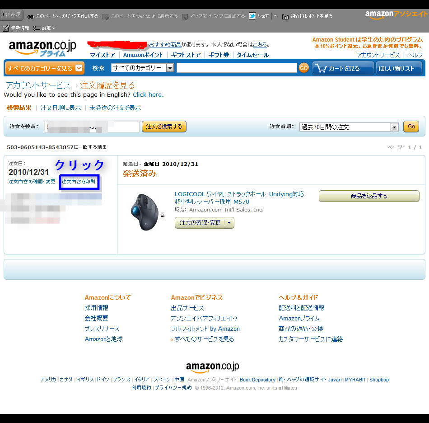The width and height of the screenshot is (429, 423).
Task: Click the latest info pencil icon
Action: 6,28
